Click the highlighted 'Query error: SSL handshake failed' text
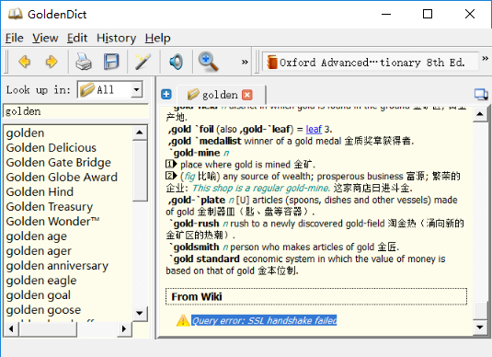Screen dimensions: 492x357 [x=264, y=320]
